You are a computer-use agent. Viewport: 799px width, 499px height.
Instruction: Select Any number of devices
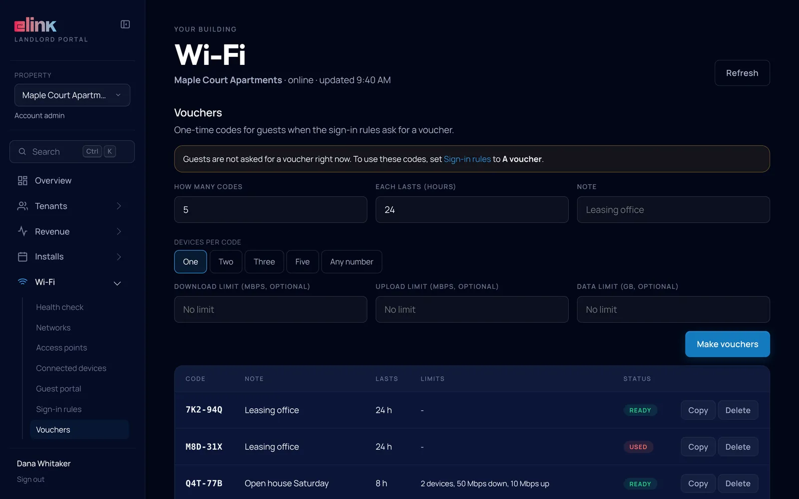(352, 261)
